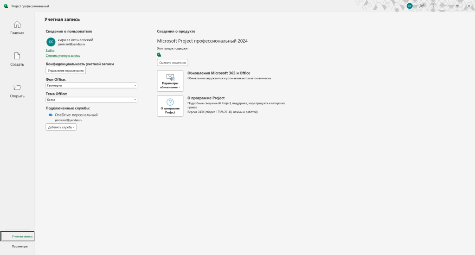Click the jenrix.kot@yandex.ru email under the user name
The width and height of the screenshot is (475, 255).
pos(71,44)
